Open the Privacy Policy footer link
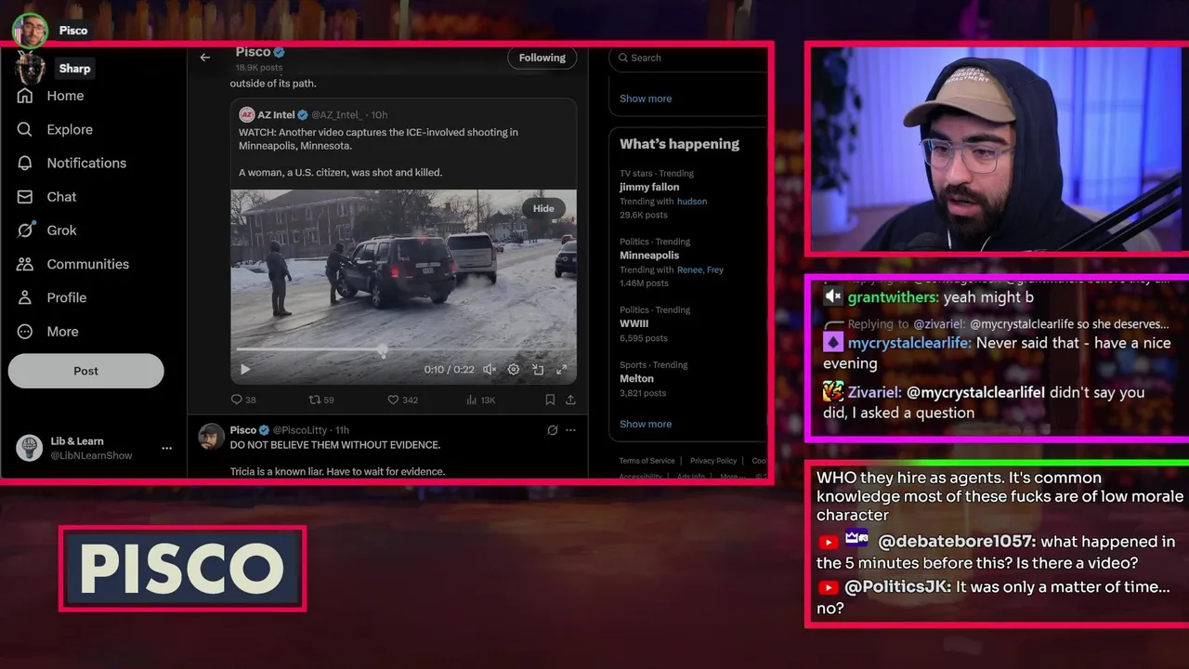This screenshot has height=669, width=1189. coord(713,461)
